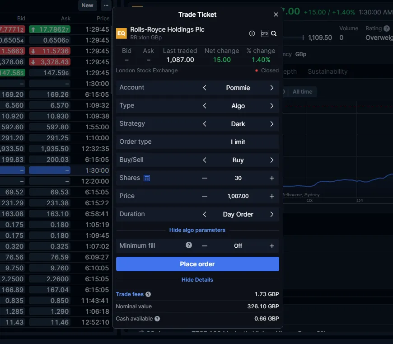393x344 pixels.
Task: Click ask price 11.46 in watchlist
Action: pyautogui.click(x=50, y=322)
